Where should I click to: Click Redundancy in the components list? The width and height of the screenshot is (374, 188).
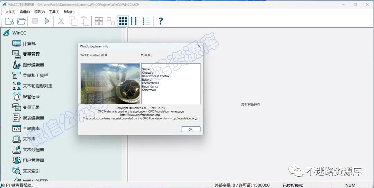coord(150,86)
